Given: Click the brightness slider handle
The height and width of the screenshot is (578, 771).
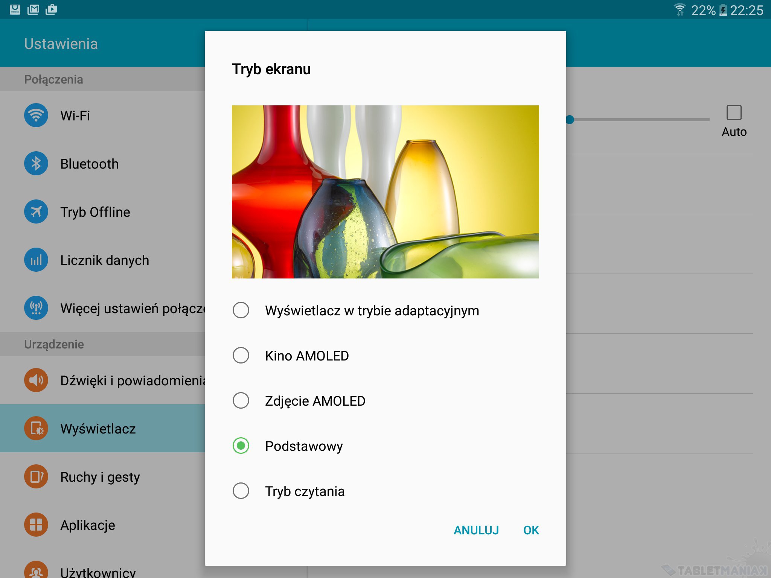Looking at the screenshot, I should (x=570, y=120).
